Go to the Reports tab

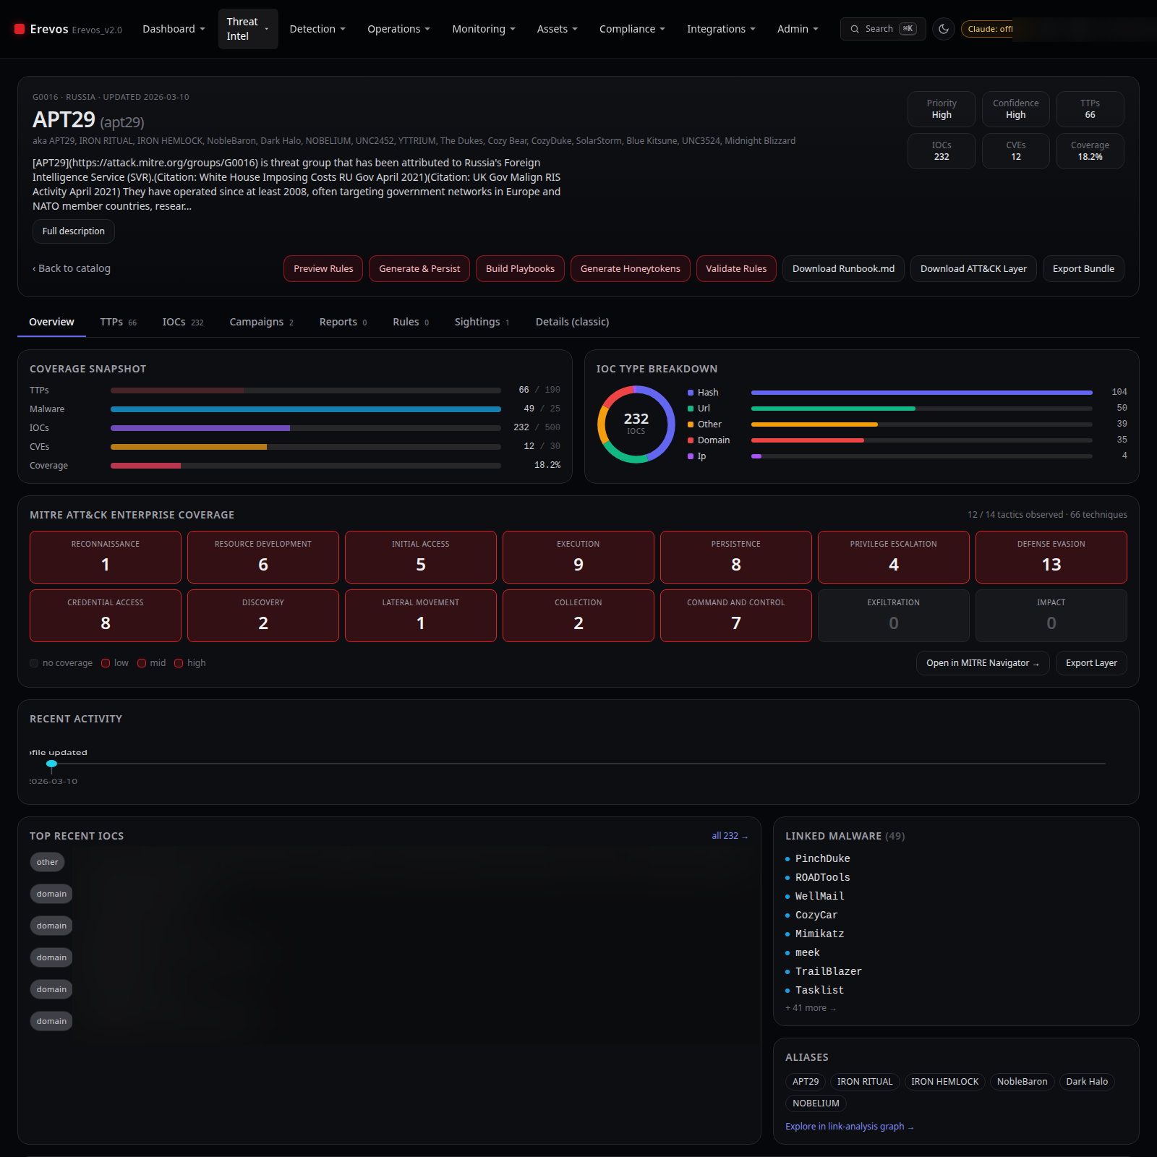point(343,322)
